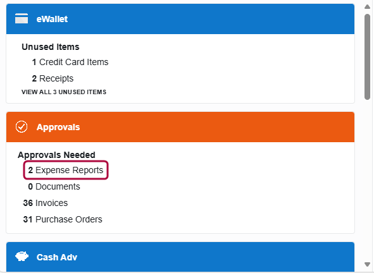Open 1 Credit Card Items link
Image resolution: width=374 pixels, height=273 pixels.
70,62
